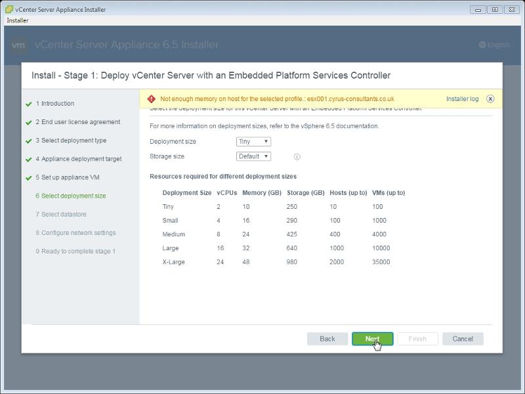Click the vm logo in header
Screen dimensions: 525x394
(x=18, y=45)
